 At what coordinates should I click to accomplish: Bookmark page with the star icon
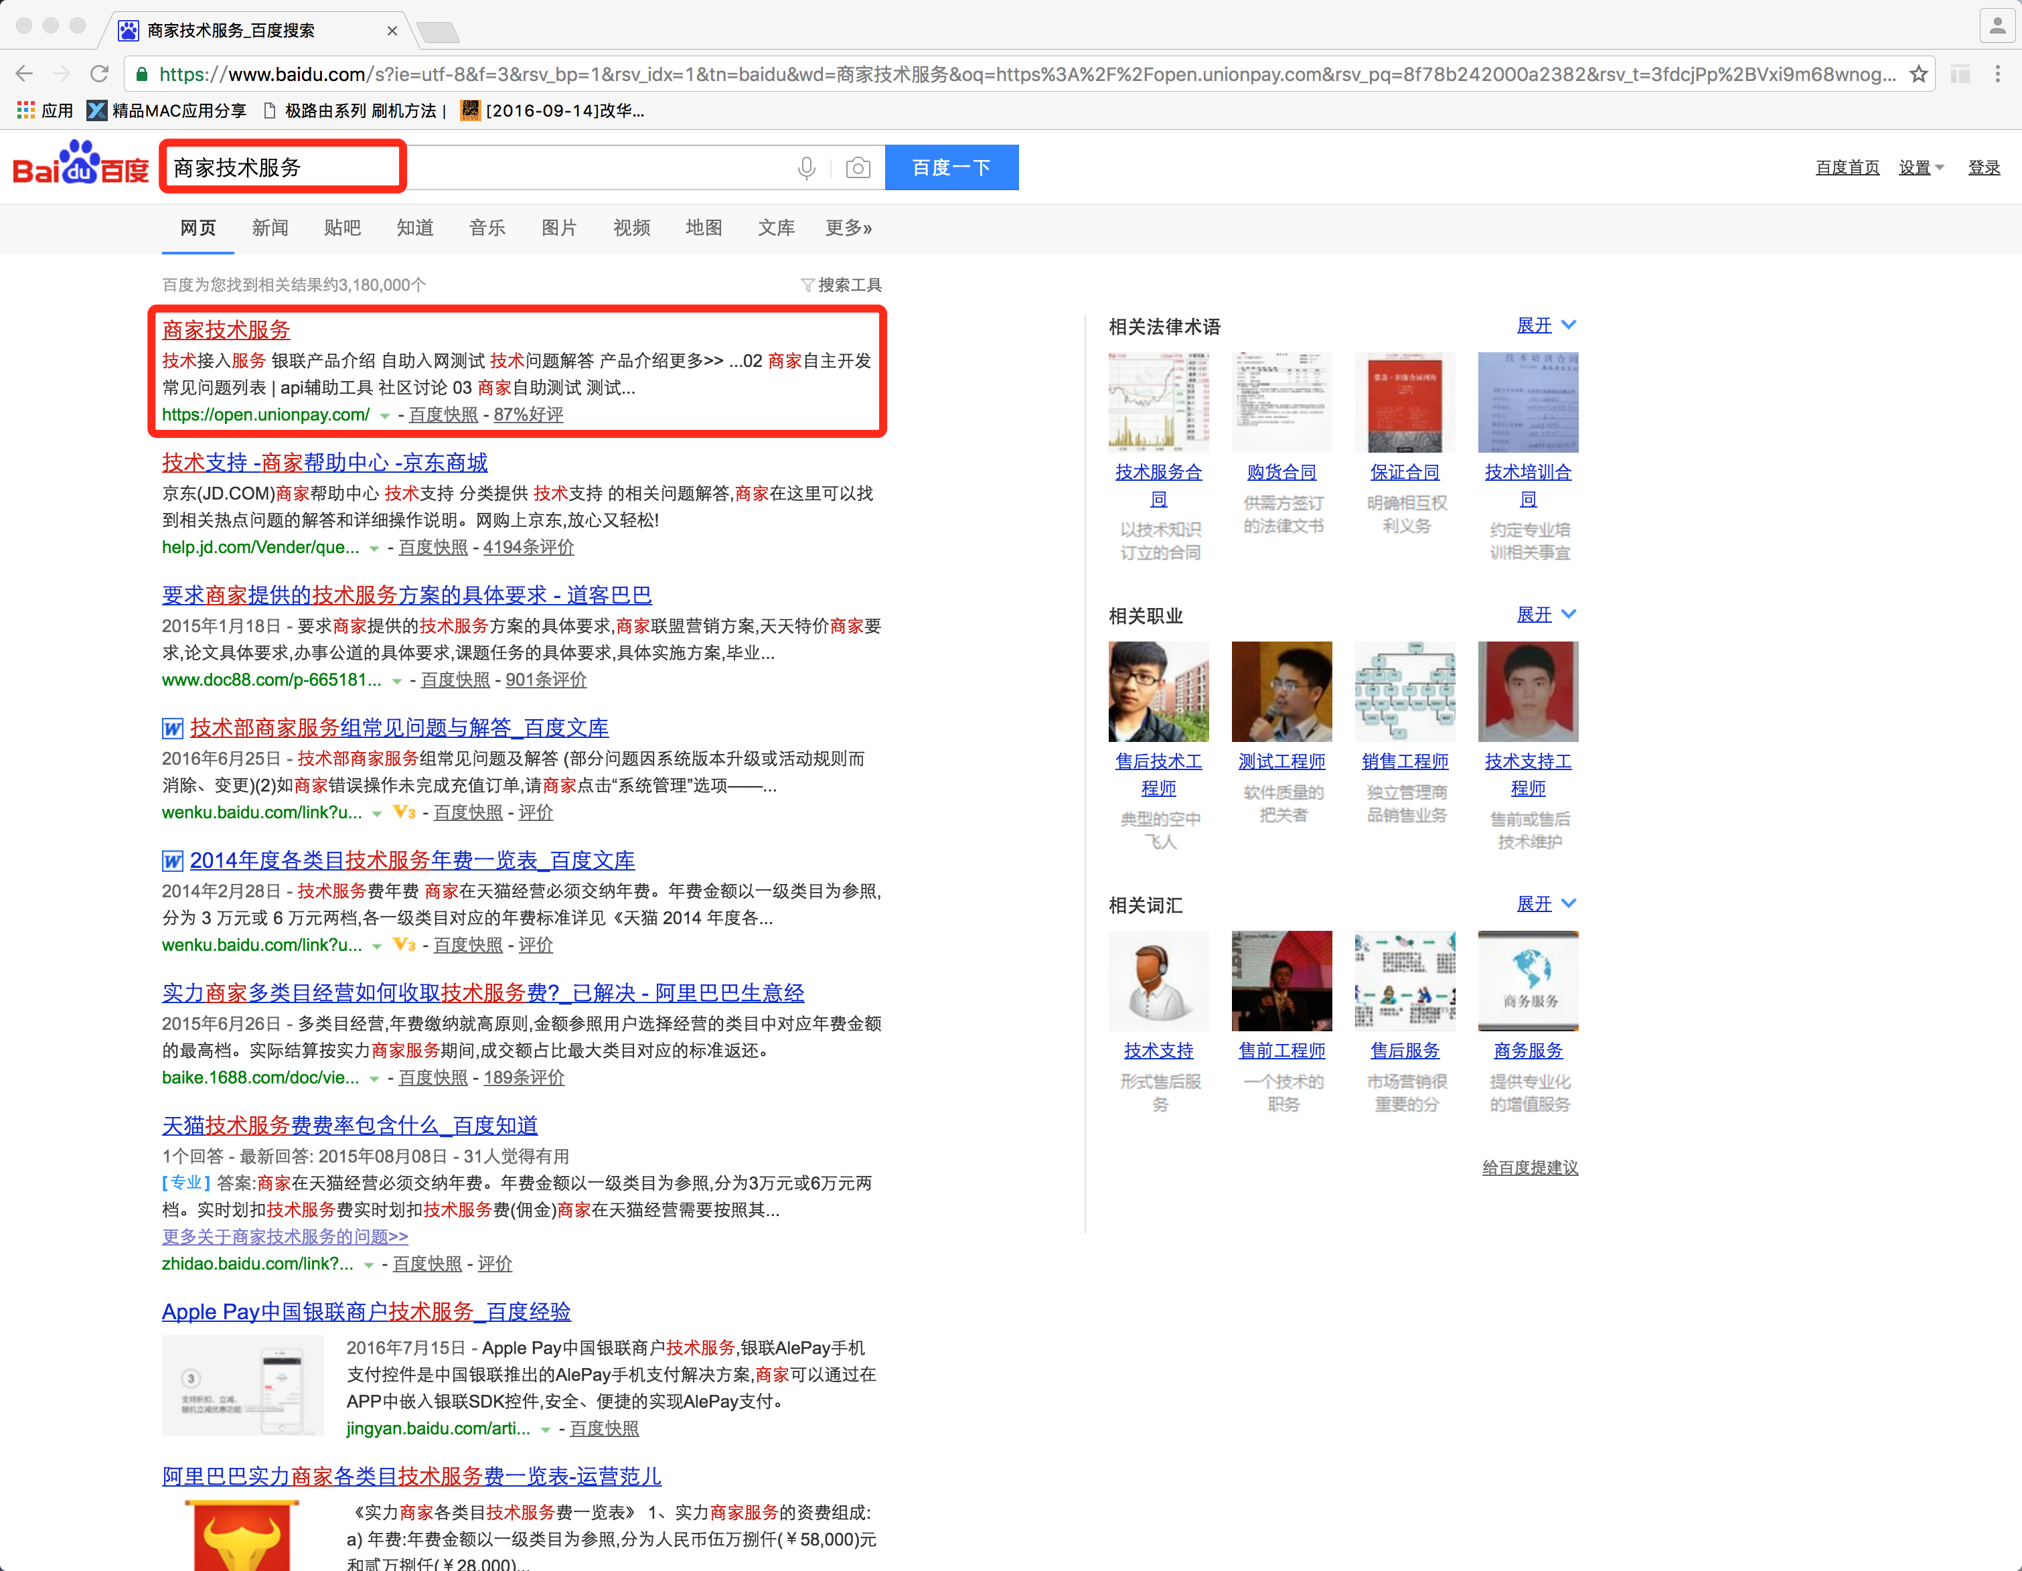[x=1918, y=74]
